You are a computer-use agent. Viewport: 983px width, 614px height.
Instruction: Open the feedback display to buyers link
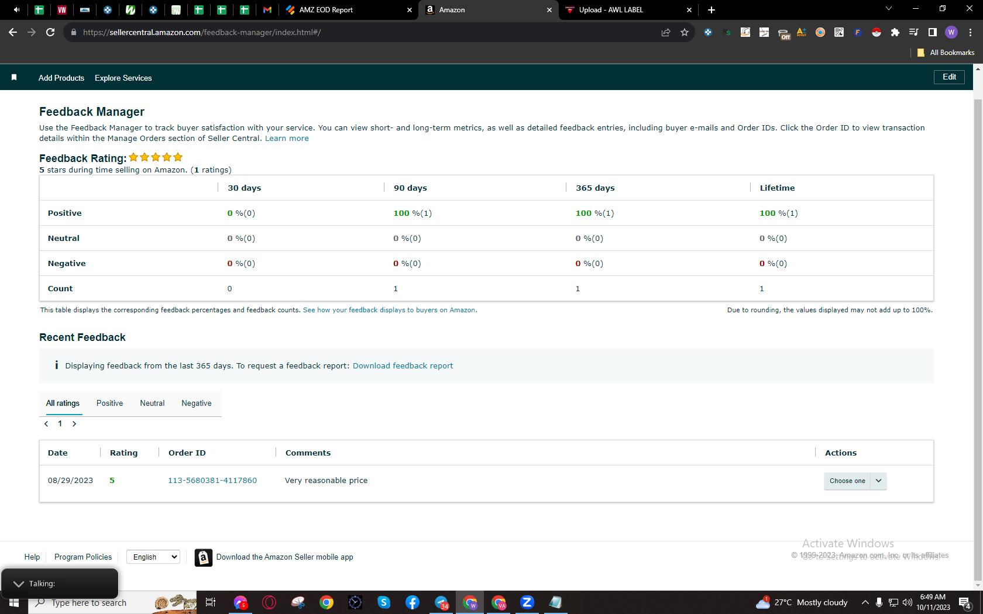coord(389,310)
